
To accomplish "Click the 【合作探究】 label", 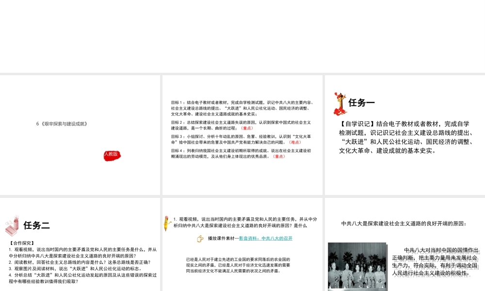I will 22,243.
